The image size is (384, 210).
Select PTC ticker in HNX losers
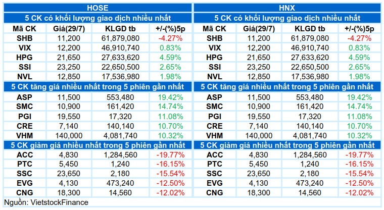(215, 164)
